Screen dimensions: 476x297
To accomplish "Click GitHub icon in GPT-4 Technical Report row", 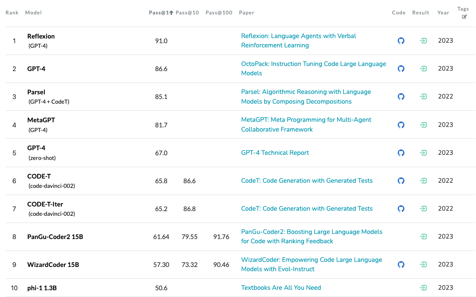I will (x=401, y=153).
